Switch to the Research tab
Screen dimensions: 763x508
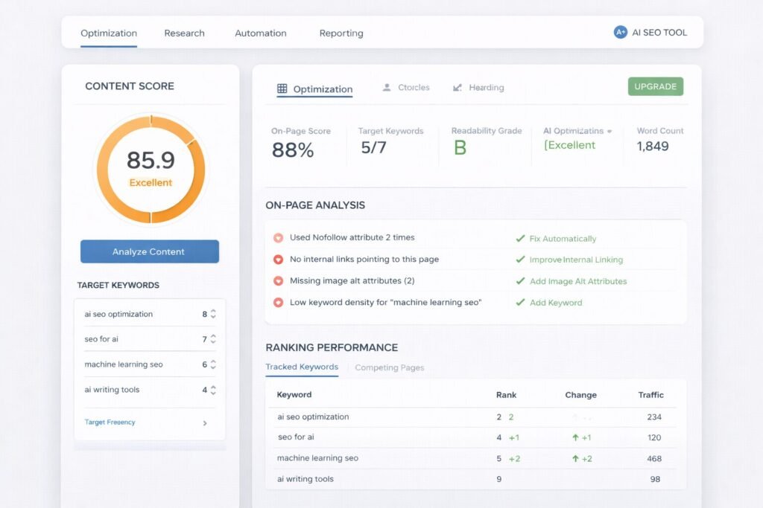(x=184, y=33)
